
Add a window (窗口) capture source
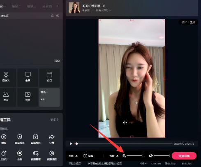(x=49, y=77)
